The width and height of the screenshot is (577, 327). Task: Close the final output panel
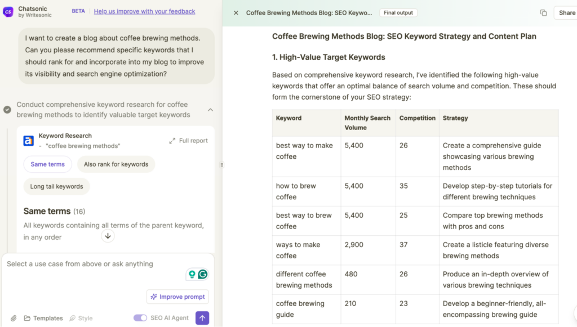pyautogui.click(x=236, y=13)
